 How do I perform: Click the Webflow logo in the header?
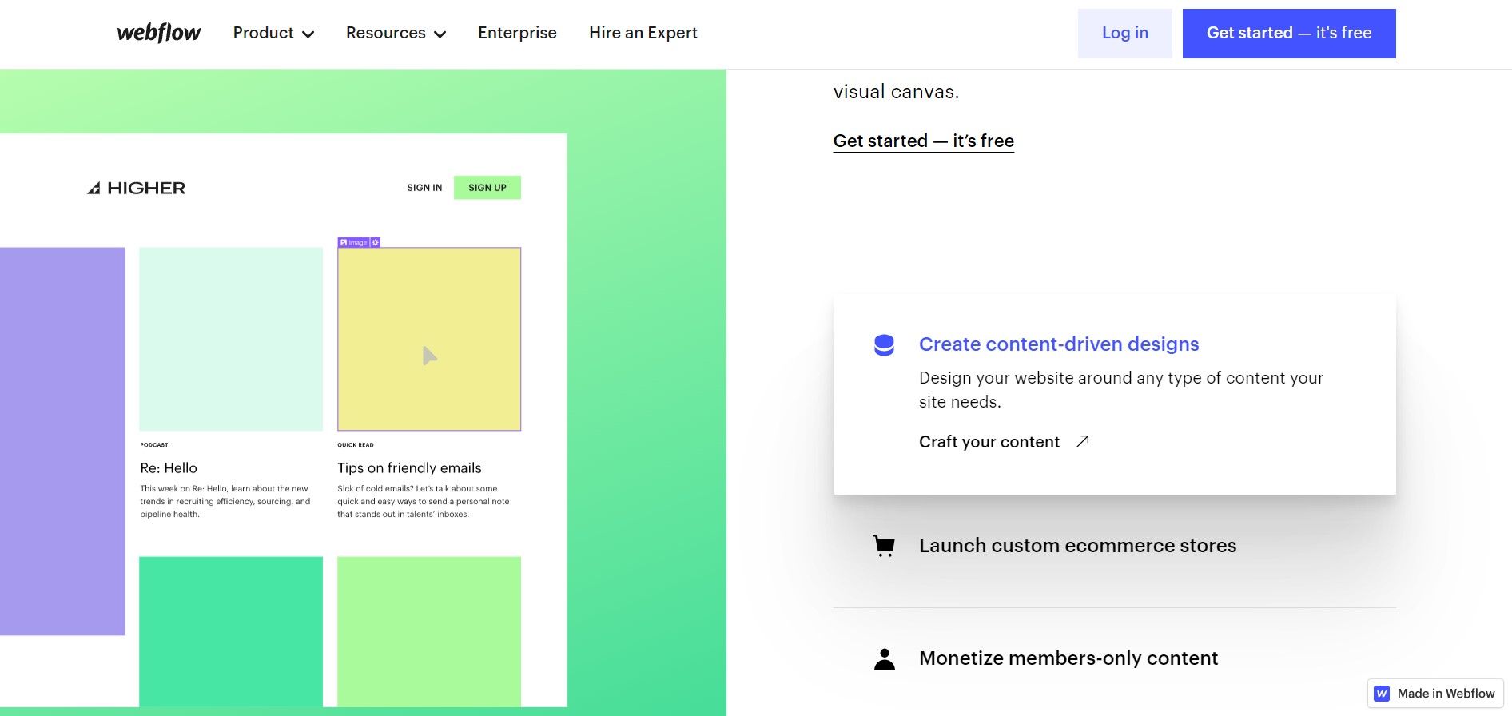pos(158,33)
